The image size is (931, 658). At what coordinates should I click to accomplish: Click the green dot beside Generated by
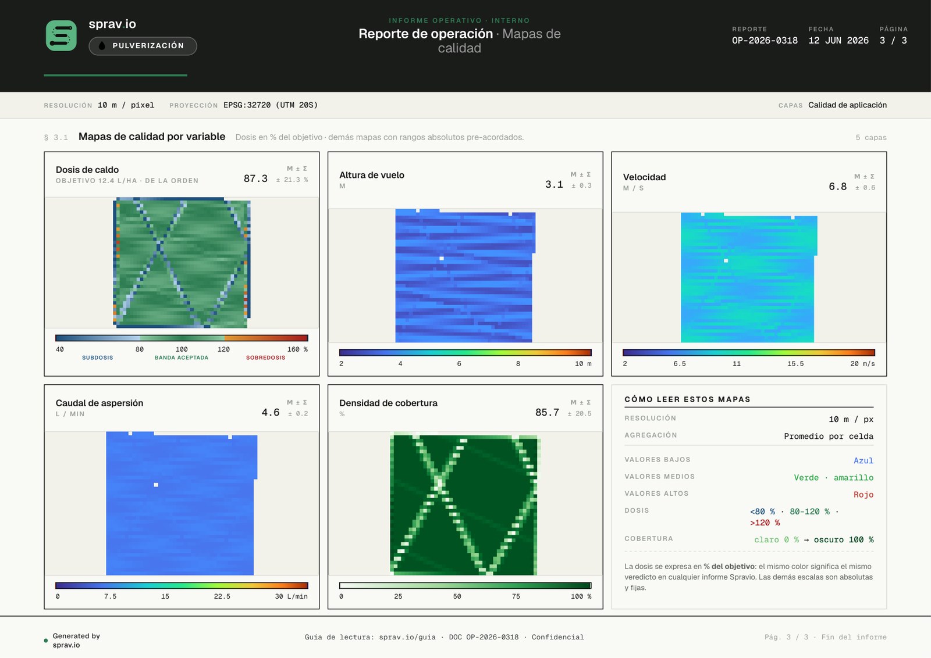tap(46, 641)
